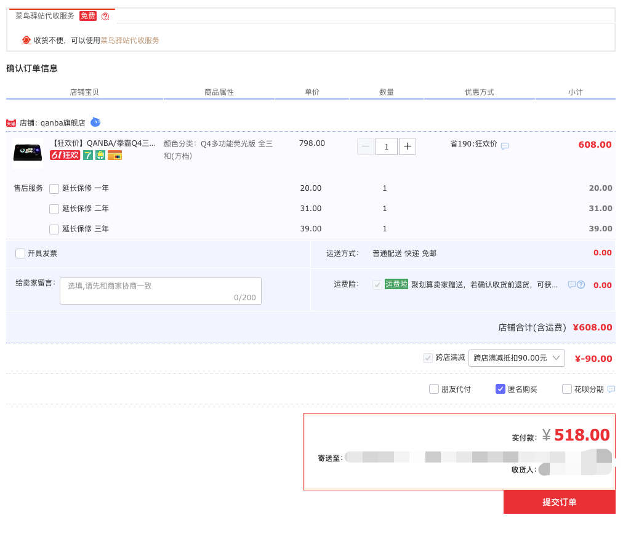Image resolution: width=623 pixels, height=539 pixels.
Task: Select the 菜鸟驿站代收服务 tab
Action: pyautogui.click(x=62, y=16)
